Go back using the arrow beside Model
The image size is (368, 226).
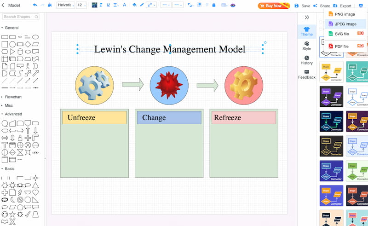pyautogui.click(x=3, y=5)
